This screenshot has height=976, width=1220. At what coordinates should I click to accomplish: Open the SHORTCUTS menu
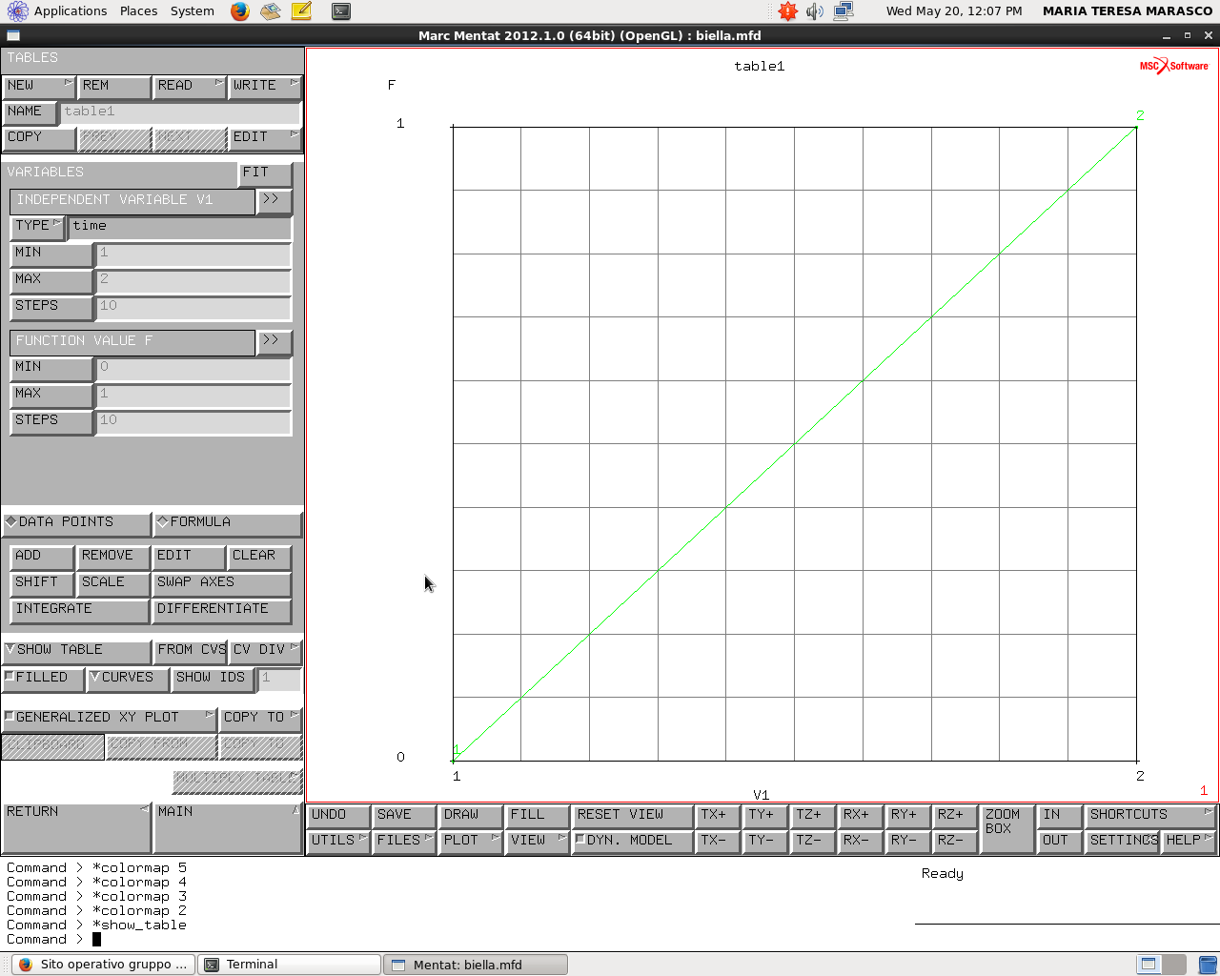[x=1151, y=816]
